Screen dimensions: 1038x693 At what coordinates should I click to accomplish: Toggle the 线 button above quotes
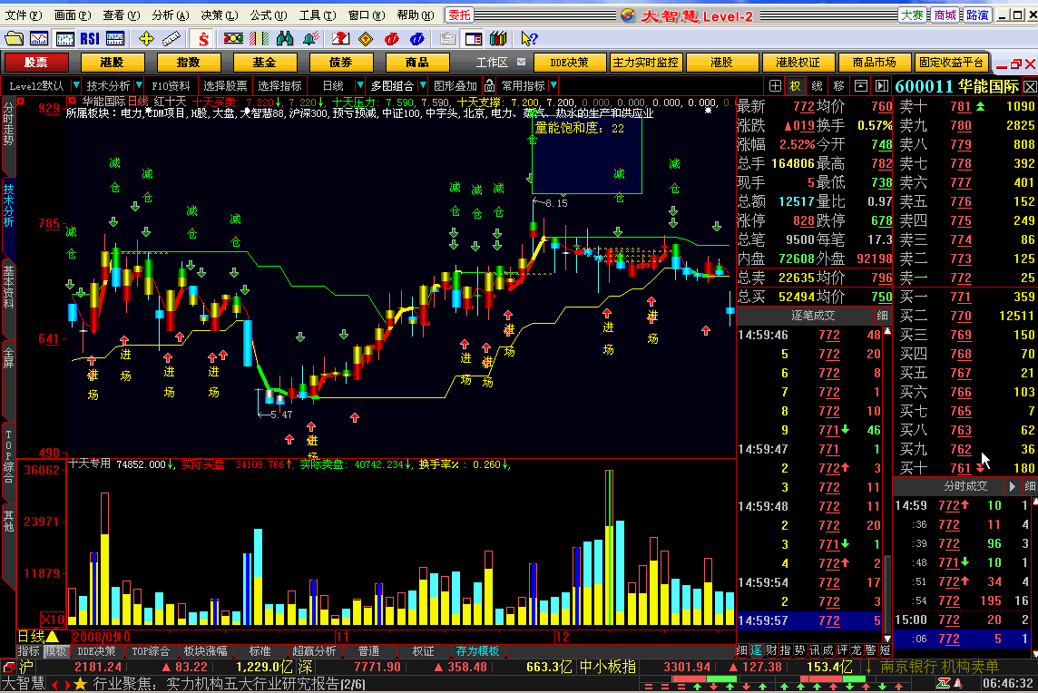pyautogui.click(x=817, y=86)
